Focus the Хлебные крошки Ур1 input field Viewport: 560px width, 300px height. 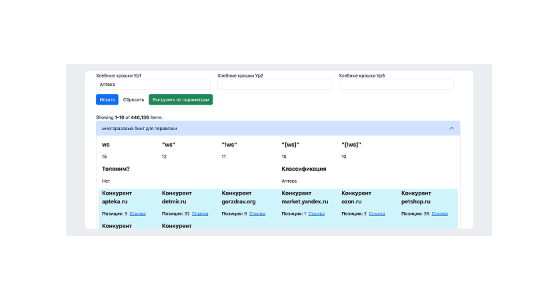click(153, 85)
